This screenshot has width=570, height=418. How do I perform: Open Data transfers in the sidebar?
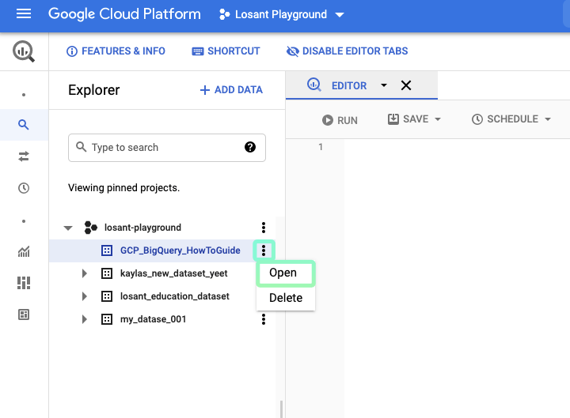click(x=24, y=156)
